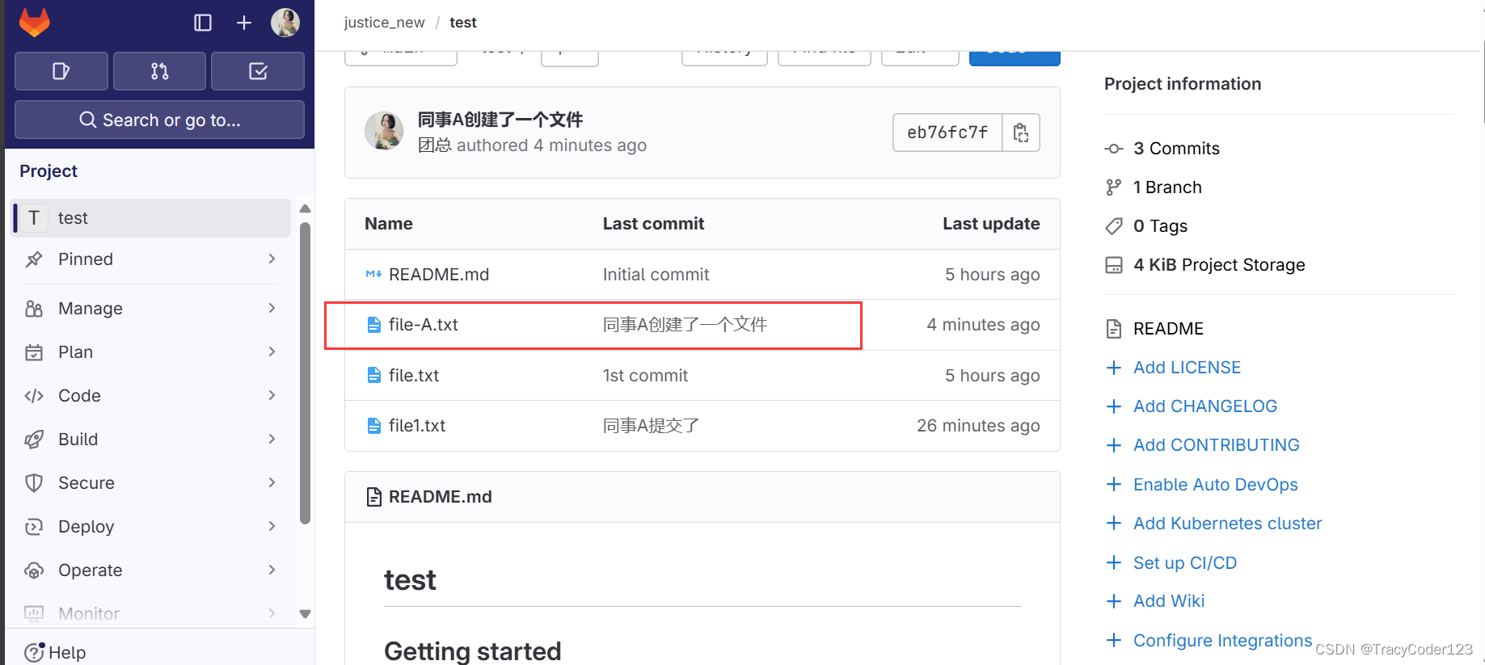
Task: Open the latest commit message link
Action: pos(500,120)
